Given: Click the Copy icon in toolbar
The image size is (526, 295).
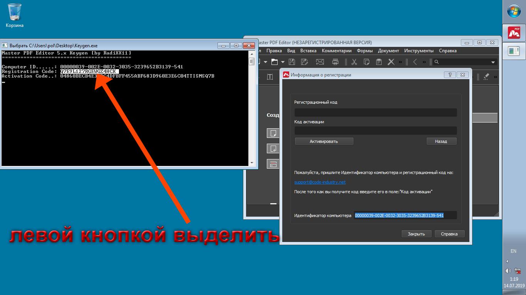Looking at the screenshot, I should coord(367,62).
